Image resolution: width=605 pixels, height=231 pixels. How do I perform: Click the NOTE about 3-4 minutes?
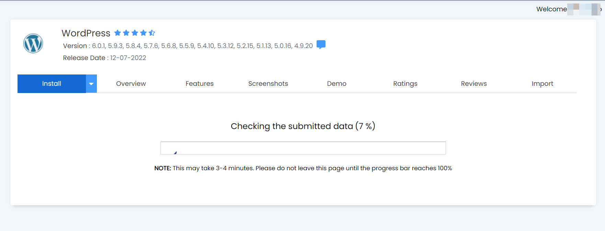pos(303,168)
